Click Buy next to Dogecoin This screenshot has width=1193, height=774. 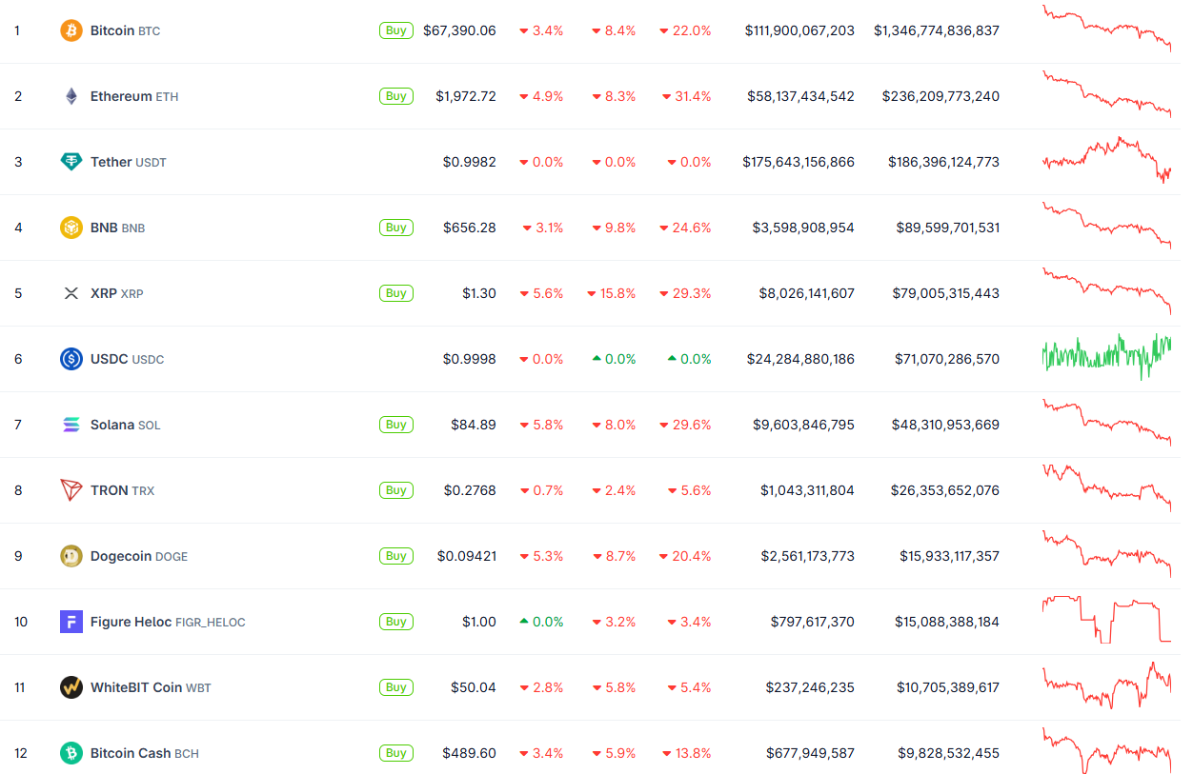(x=395, y=555)
